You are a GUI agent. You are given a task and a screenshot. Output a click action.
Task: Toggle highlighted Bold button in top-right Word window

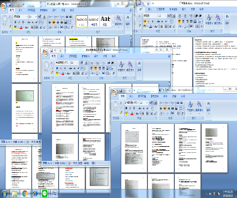click(145, 21)
